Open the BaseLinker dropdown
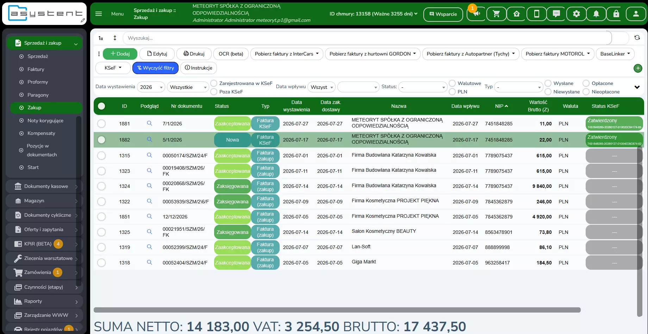The image size is (648, 334). coord(615,54)
